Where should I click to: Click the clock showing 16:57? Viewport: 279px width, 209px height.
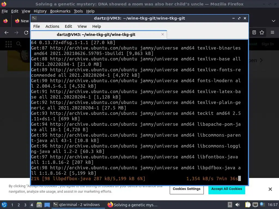(272, 205)
